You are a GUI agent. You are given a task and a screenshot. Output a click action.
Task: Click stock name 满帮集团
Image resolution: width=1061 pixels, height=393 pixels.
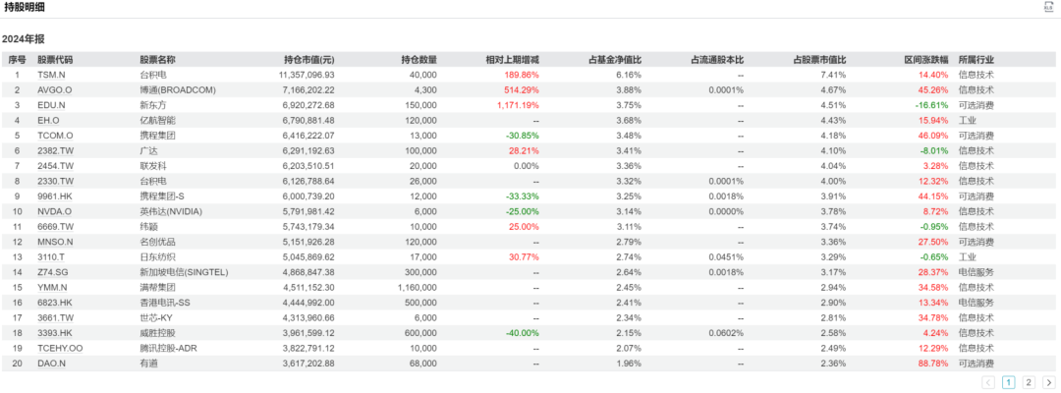(157, 288)
